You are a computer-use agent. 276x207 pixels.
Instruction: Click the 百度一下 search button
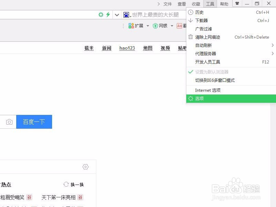click(34, 121)
